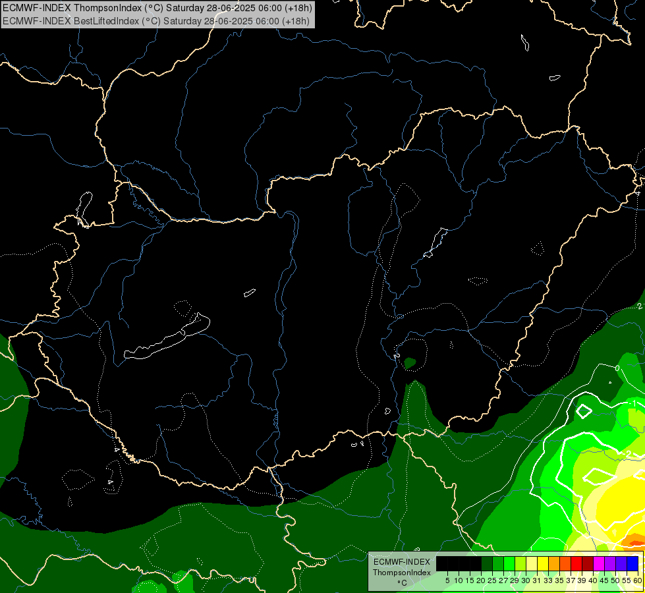The height and width of the screenshot is (593, 645).
Task: Click the legend tick value 25
Action: (x=492, y=580)
